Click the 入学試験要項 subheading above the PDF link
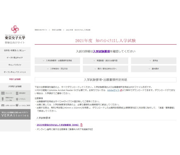180x155 pixels. [43, 118]
